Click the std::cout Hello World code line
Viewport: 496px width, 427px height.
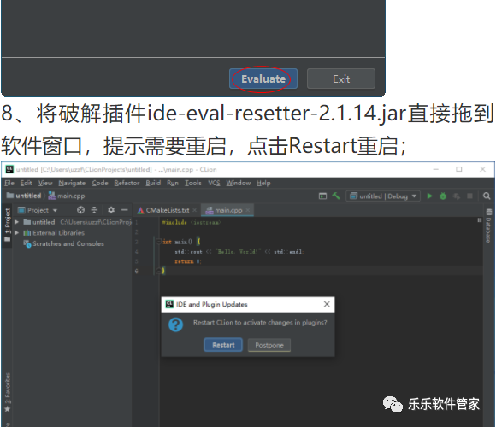point(239,251)
